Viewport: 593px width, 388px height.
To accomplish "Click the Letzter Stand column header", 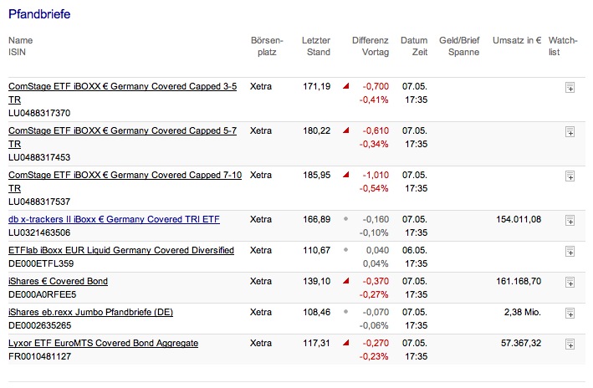I will (316, 46).
